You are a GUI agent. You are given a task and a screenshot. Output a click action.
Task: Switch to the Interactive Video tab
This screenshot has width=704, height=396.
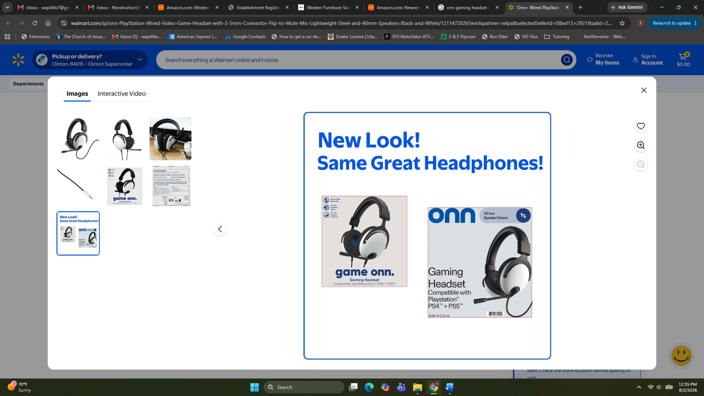121,94
